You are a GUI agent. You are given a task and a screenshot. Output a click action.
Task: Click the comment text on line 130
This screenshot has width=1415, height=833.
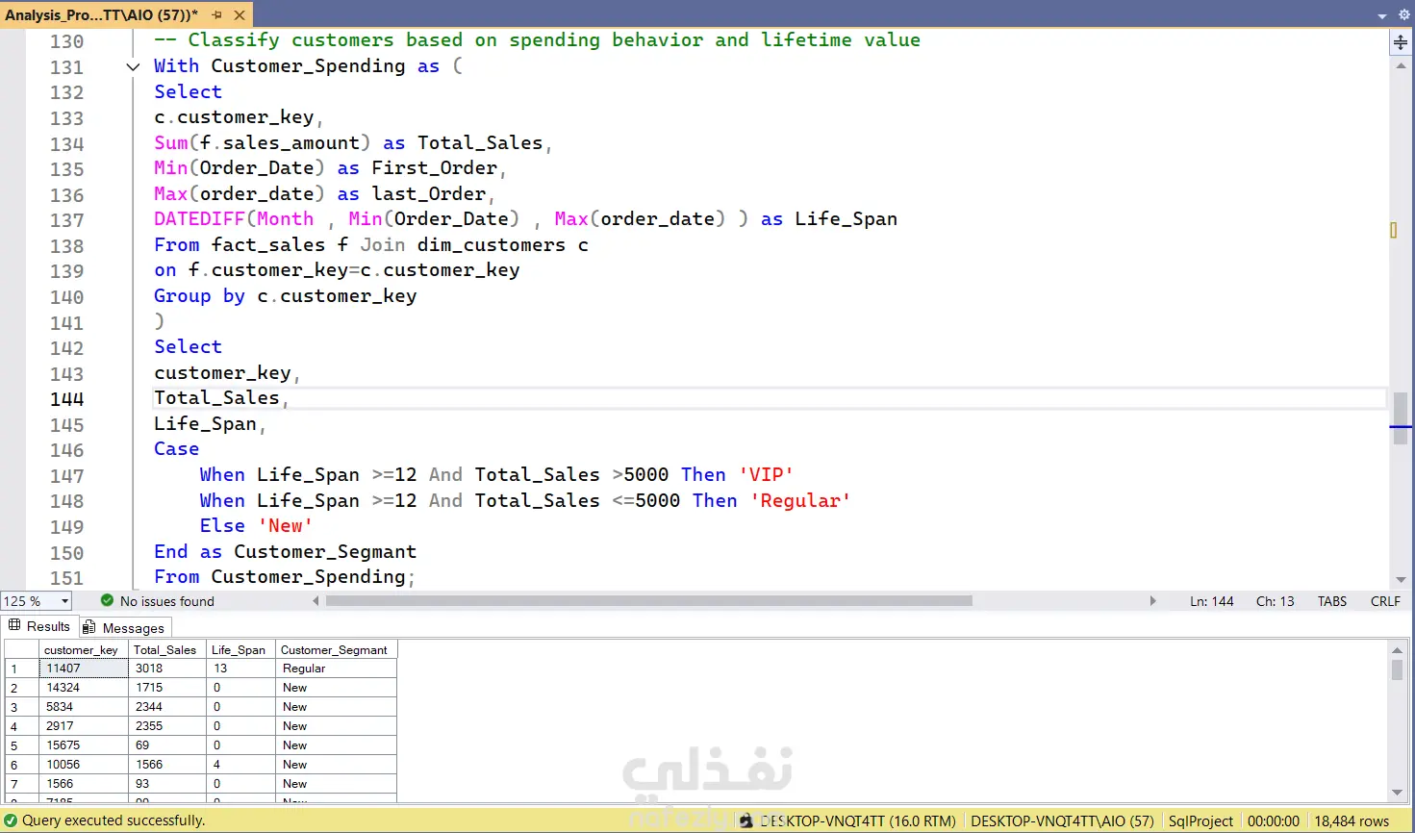pos(537,40)
